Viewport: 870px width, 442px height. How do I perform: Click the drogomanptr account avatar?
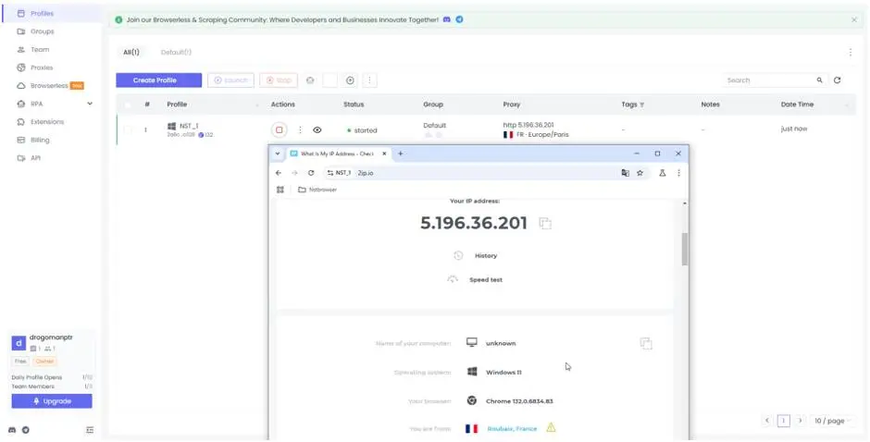click(x=19, y=343)
